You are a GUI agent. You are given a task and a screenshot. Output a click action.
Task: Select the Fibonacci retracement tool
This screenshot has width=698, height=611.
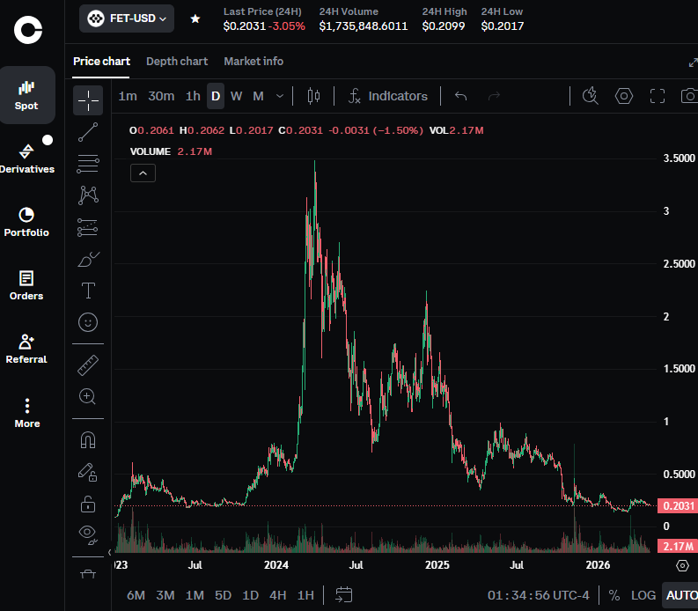[x=88, y=164]
